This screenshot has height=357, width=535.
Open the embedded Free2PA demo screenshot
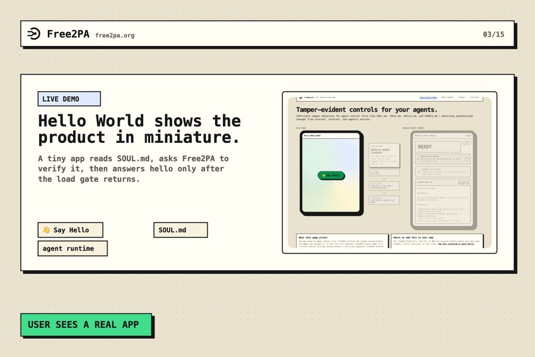coord(390,173)
